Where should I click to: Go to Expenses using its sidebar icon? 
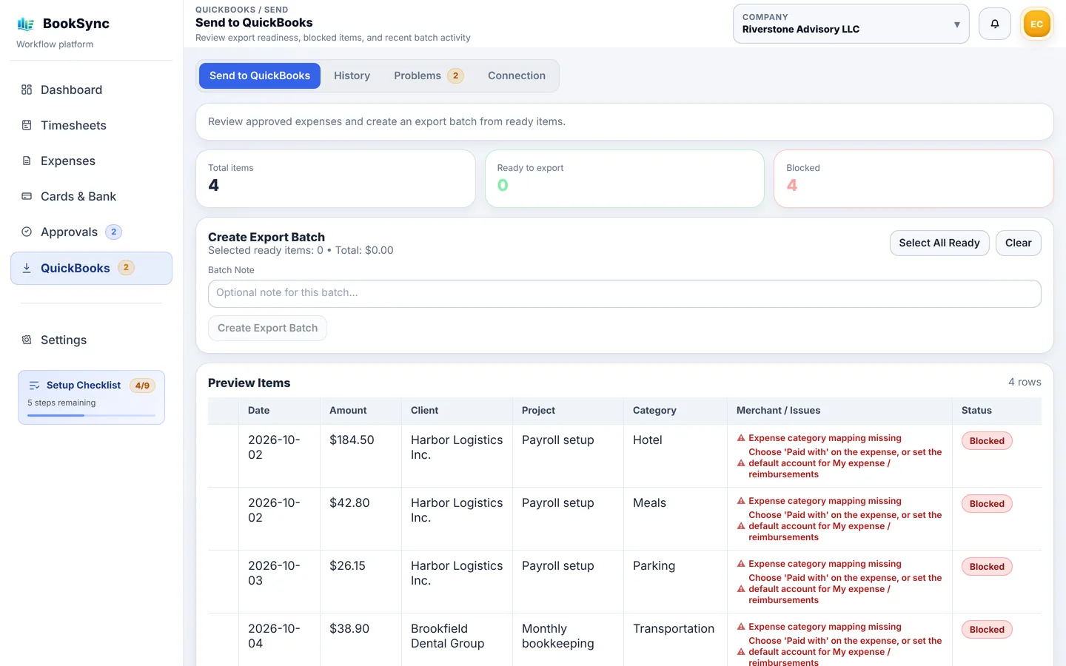[27, 161]
